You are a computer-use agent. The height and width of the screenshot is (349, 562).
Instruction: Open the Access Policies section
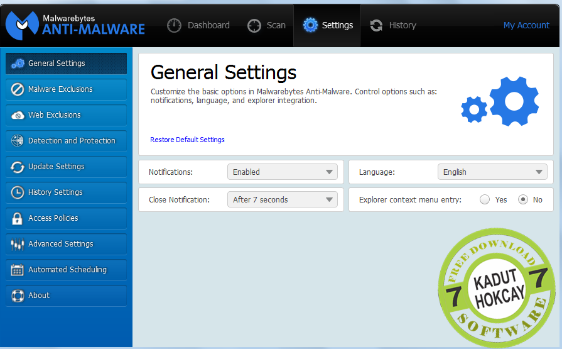pyautogui.click(x=67, y=218)
